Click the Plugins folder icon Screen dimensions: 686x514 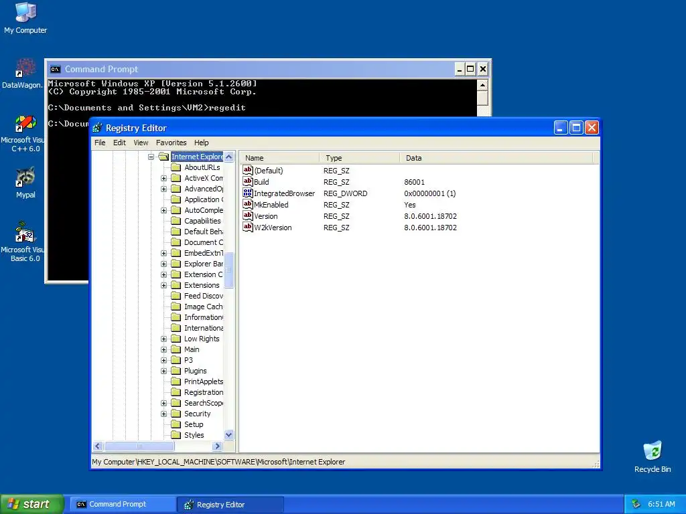[x=176, y=371]
